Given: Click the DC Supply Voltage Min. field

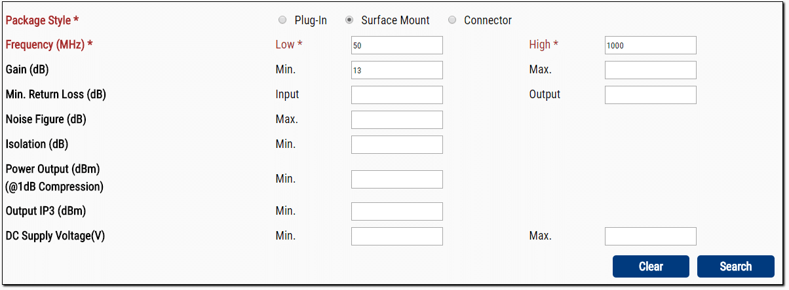Looking at the screenshot, I should [397, 236].
